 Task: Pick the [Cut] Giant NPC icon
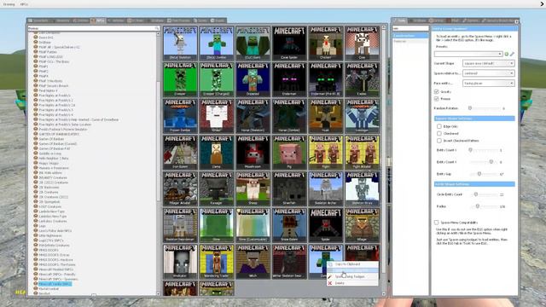tap(253, 43)
